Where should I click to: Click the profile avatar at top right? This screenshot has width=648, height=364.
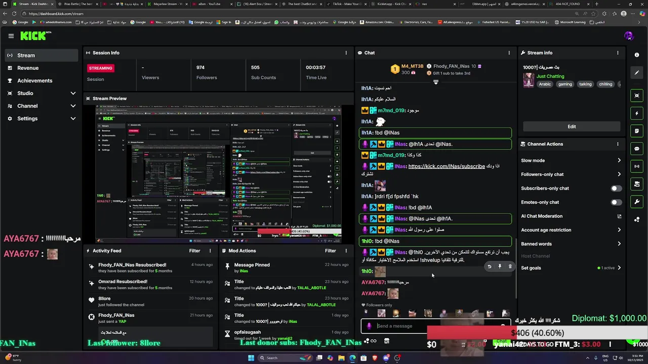(629, 36)
